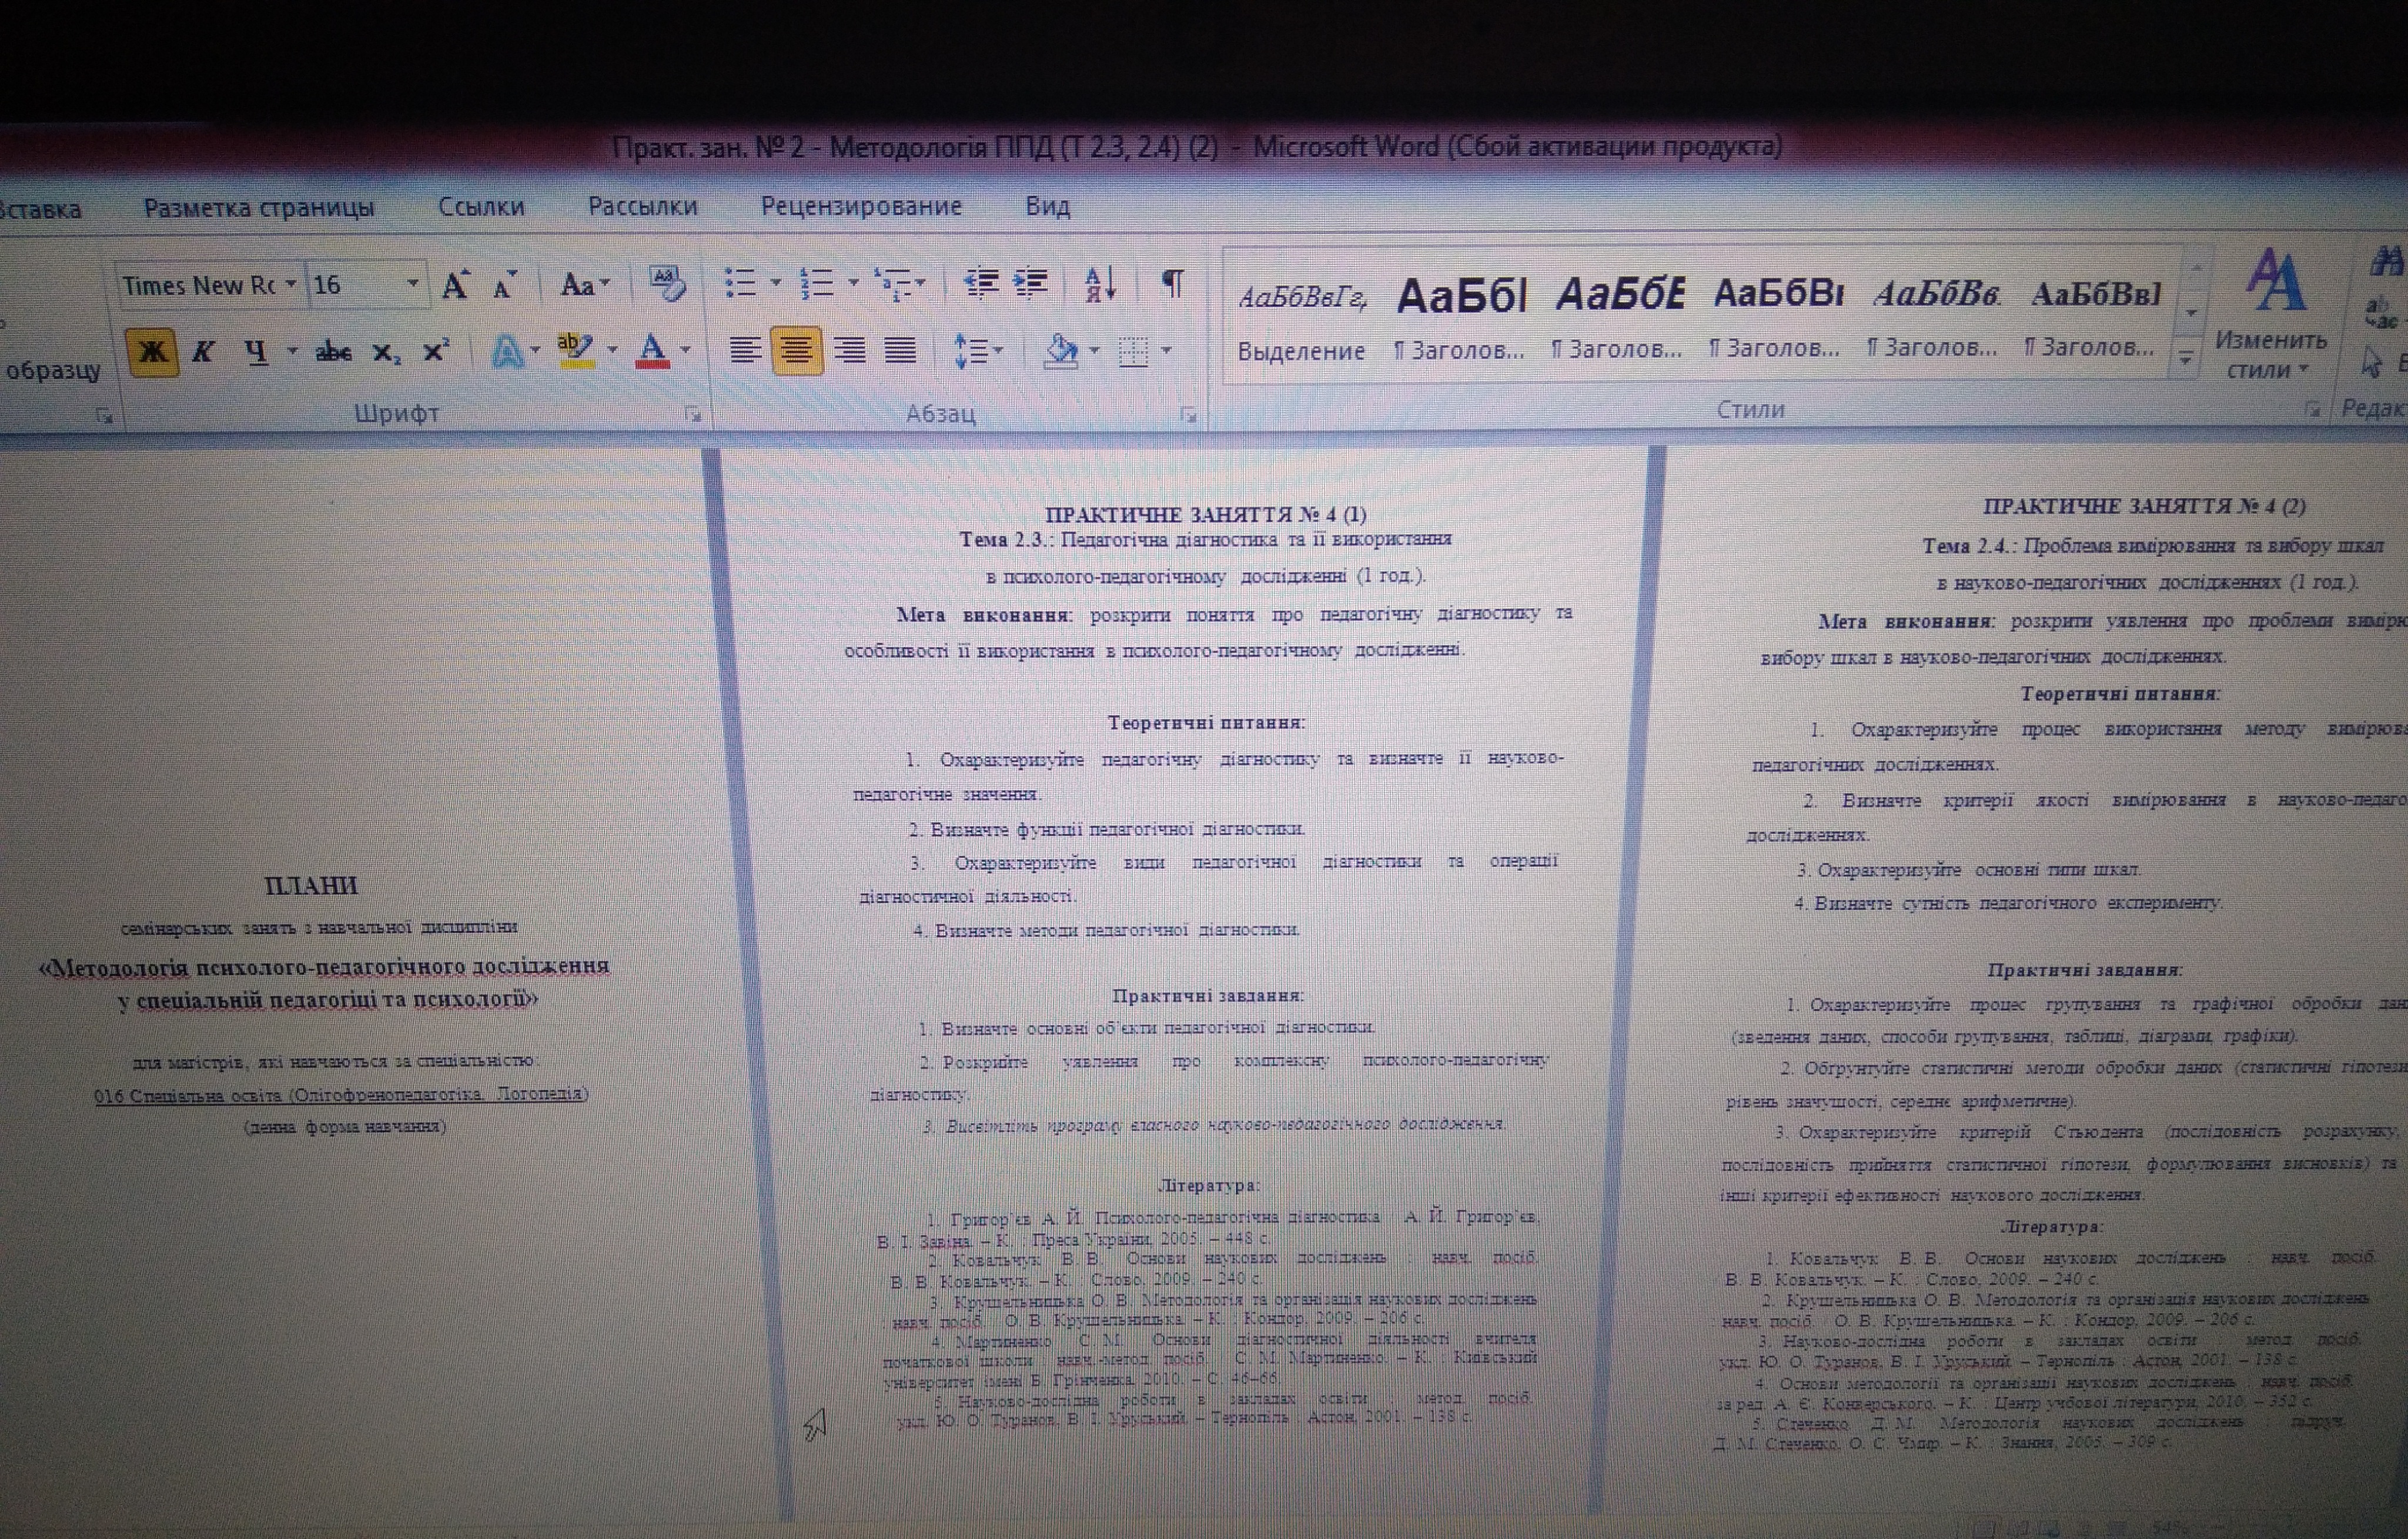Open Times New Roman font dropdown
2408x1539 pixels.
[x=290, y=285]
